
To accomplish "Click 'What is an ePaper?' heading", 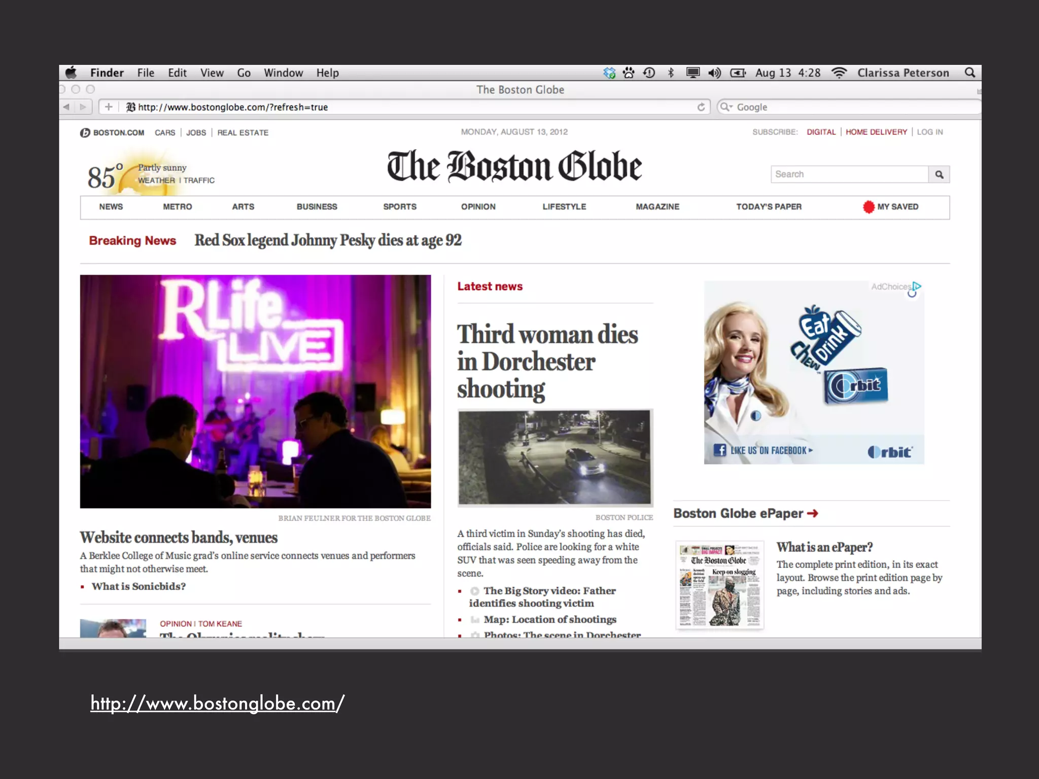I will point(824,547).
